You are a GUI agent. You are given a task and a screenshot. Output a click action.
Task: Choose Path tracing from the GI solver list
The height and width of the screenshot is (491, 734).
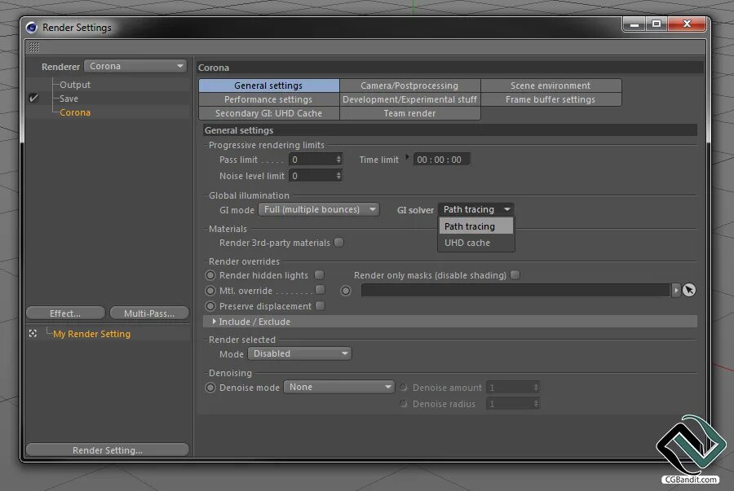pyautogui.click(x=476, y=226)
